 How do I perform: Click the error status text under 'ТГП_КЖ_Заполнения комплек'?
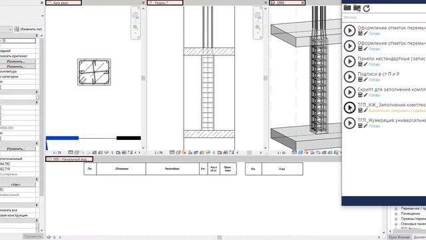pyautogui.click(x=397, y=111)
